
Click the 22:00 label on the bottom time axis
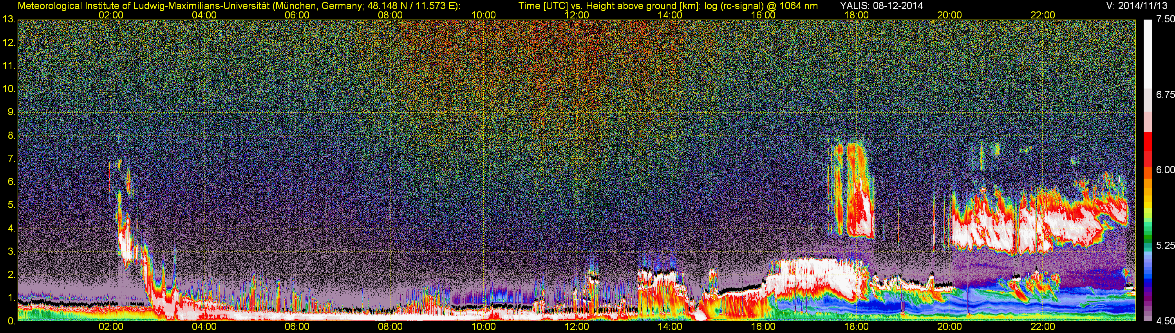(1043, 327)
